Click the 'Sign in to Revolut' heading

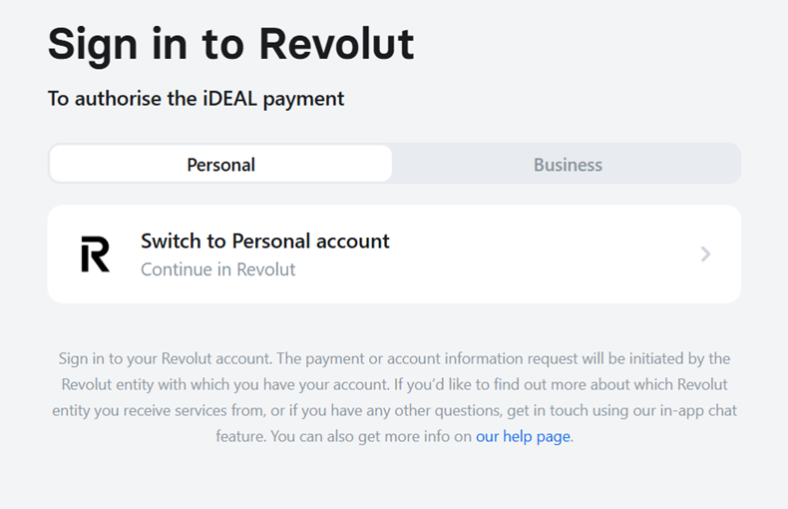[x=230, y=44]
